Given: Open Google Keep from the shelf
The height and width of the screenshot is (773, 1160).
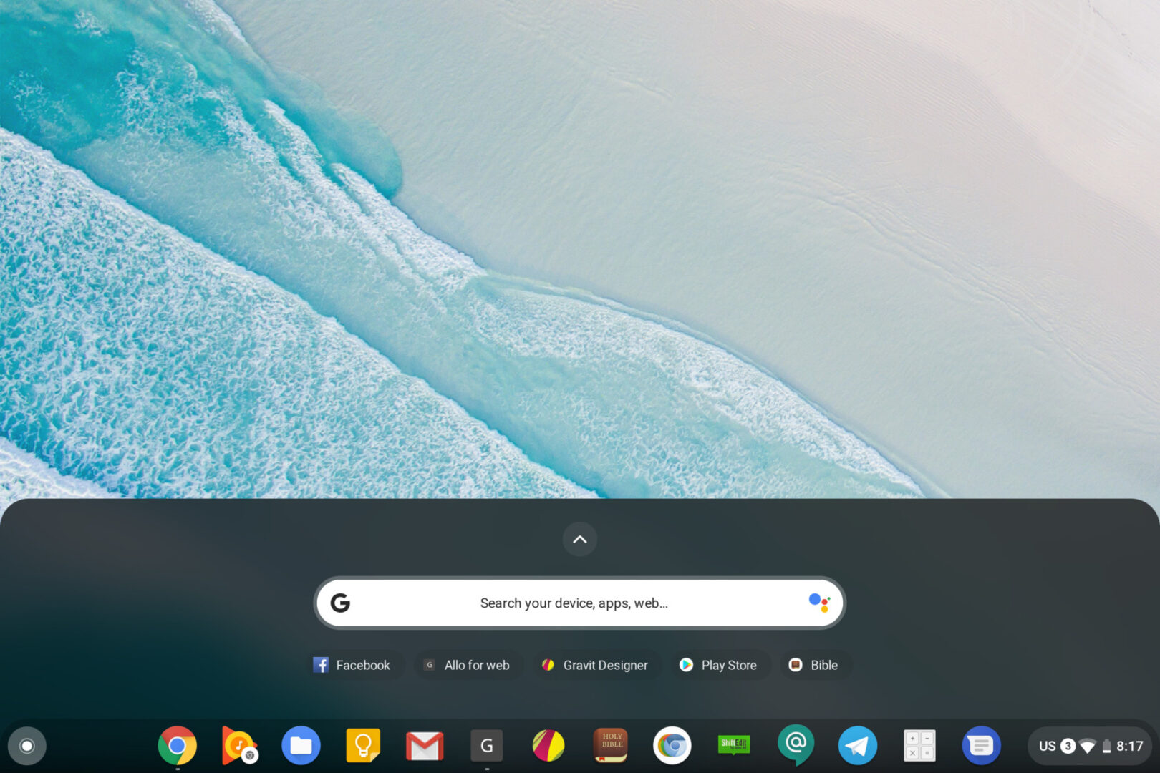Looking at the screenshot, I should click(x=363, y=745).
